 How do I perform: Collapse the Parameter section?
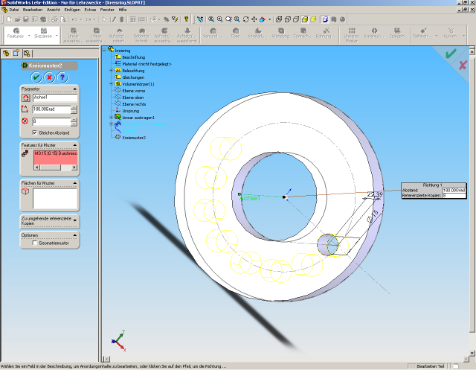click(74, 89)
